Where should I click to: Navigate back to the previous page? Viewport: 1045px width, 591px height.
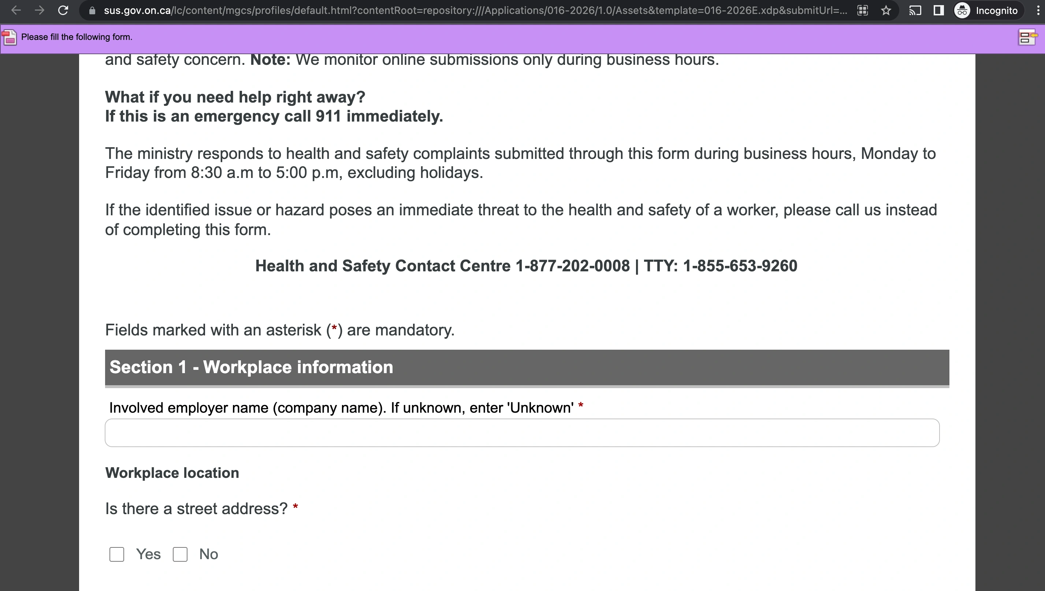tap(16, 11)
